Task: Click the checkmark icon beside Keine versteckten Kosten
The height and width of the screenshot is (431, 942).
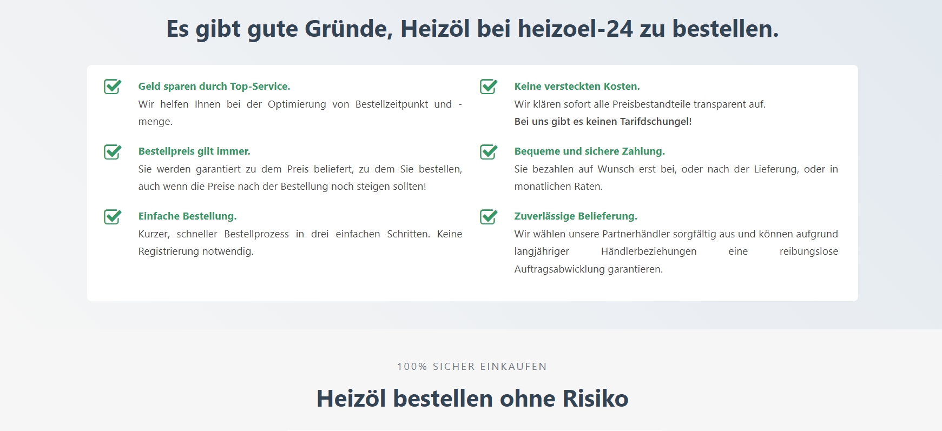Action: (x=489, y=86)
